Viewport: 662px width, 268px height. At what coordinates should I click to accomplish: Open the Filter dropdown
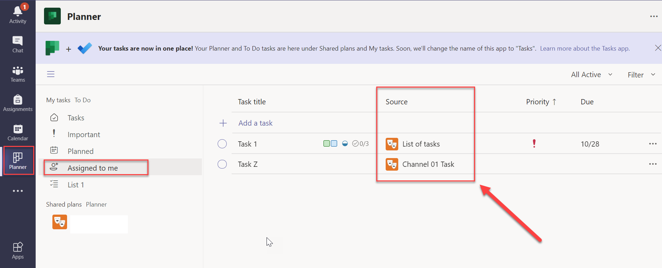point(641,75)
